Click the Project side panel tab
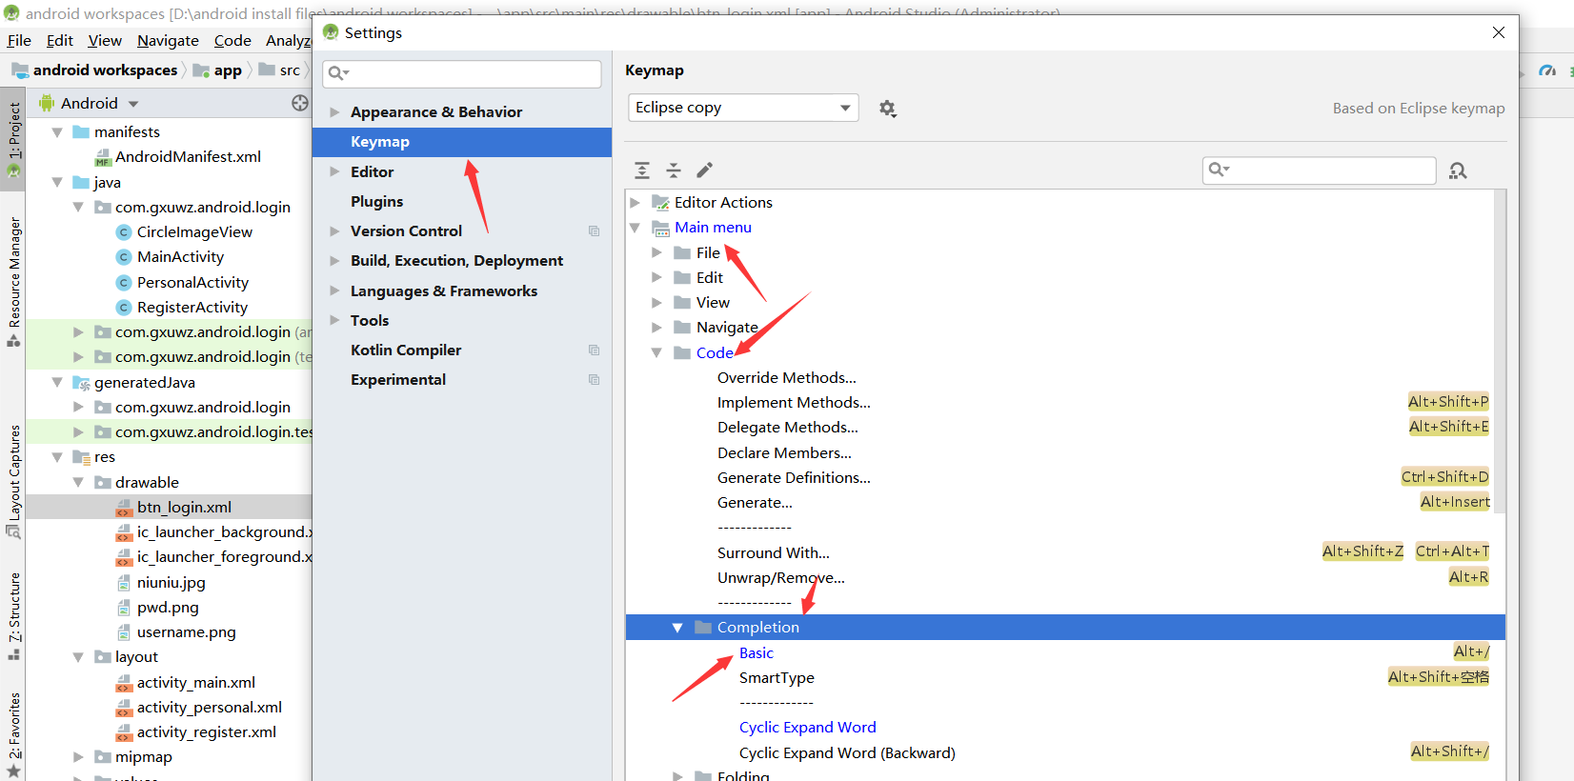The width and height of the screenshot is (1574, 781). (13, 140)
